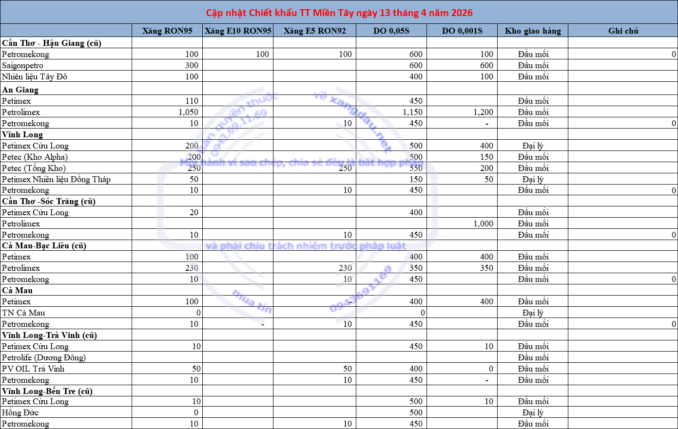
Task: Click the Hồng Đức row label
Action: pos(20,412)
